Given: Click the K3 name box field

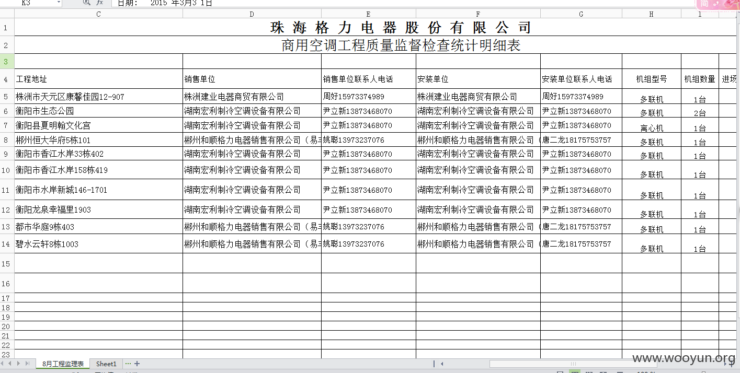Looking at the screenshot, I should [27, 3].
